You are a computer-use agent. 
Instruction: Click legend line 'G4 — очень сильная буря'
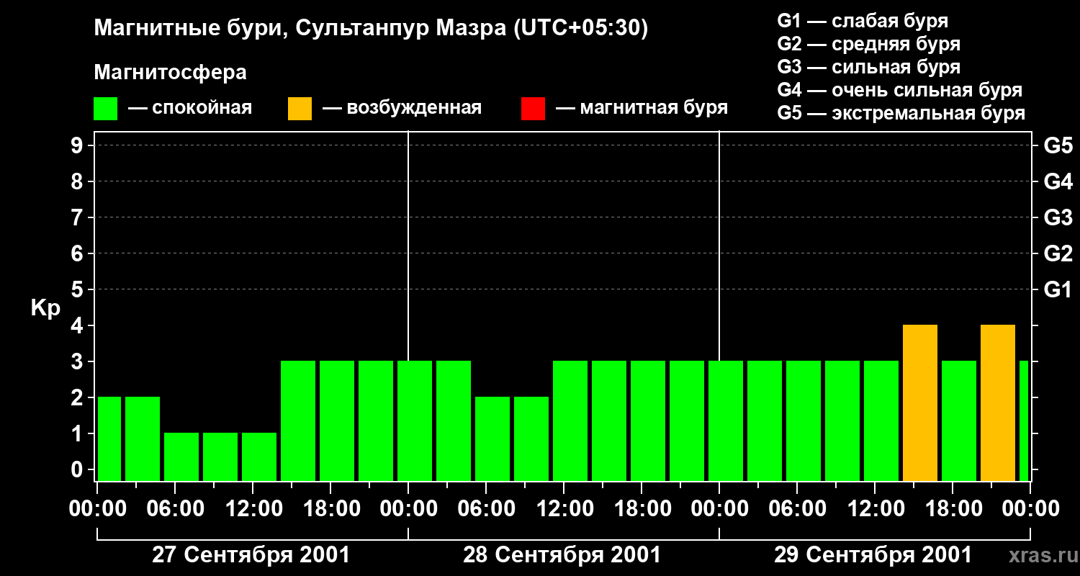[x=900, y=90]
